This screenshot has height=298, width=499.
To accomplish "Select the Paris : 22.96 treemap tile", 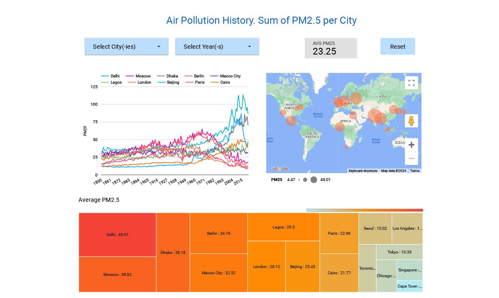I will [339, 233].
